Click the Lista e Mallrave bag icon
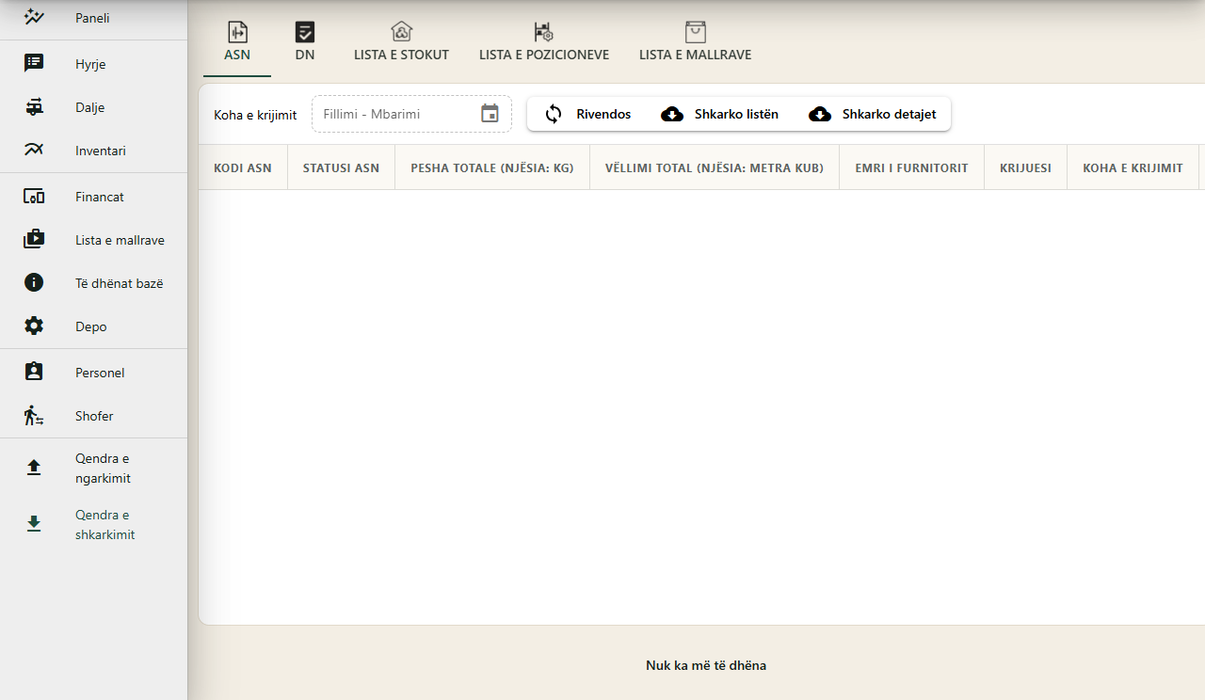The height and width of the screenshot is (700, 1205). [696, 32]
